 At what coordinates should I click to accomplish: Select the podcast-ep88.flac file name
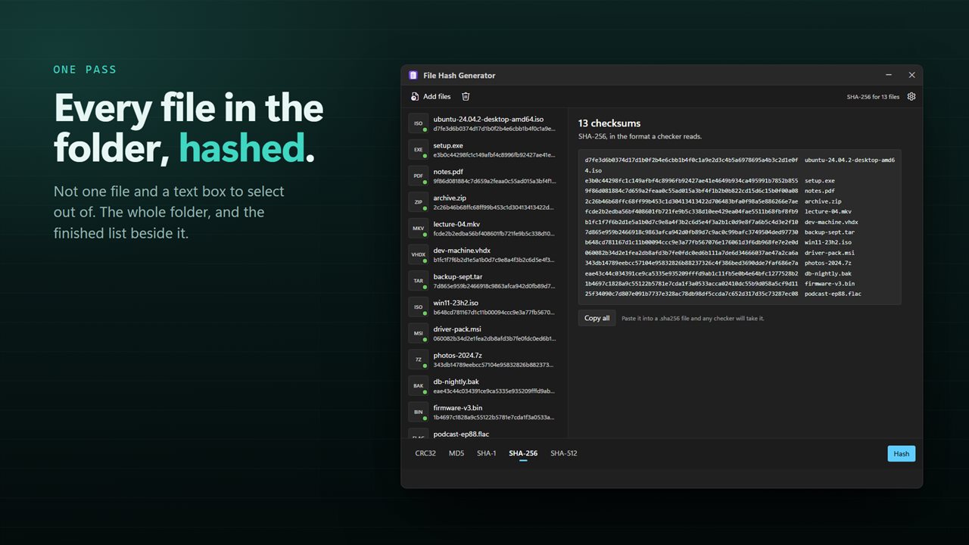tap(461, 434)
